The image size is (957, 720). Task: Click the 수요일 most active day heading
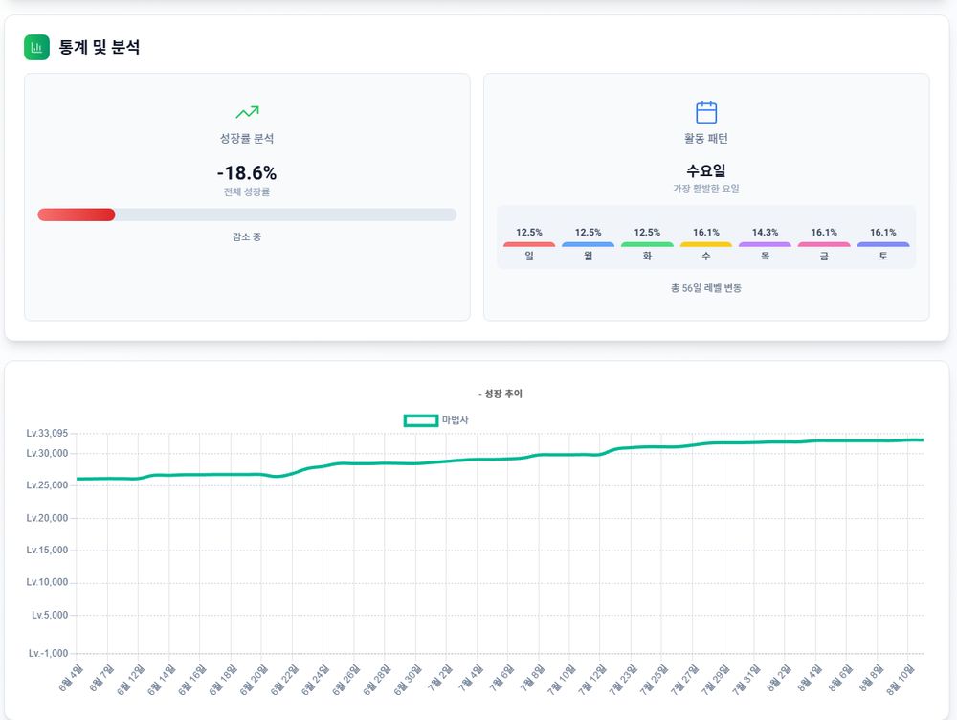(x=706, y=171)
